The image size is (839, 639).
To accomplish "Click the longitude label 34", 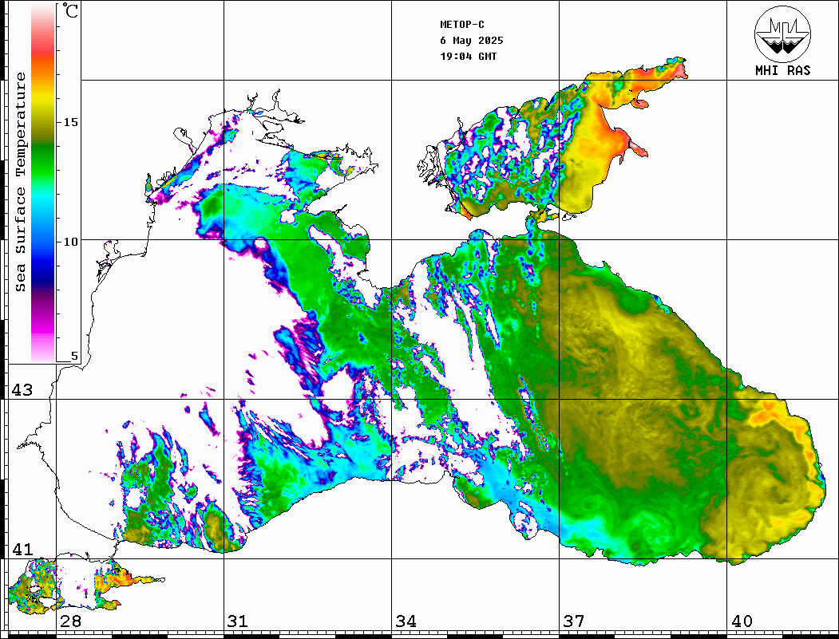I will [x=406, y=621].
